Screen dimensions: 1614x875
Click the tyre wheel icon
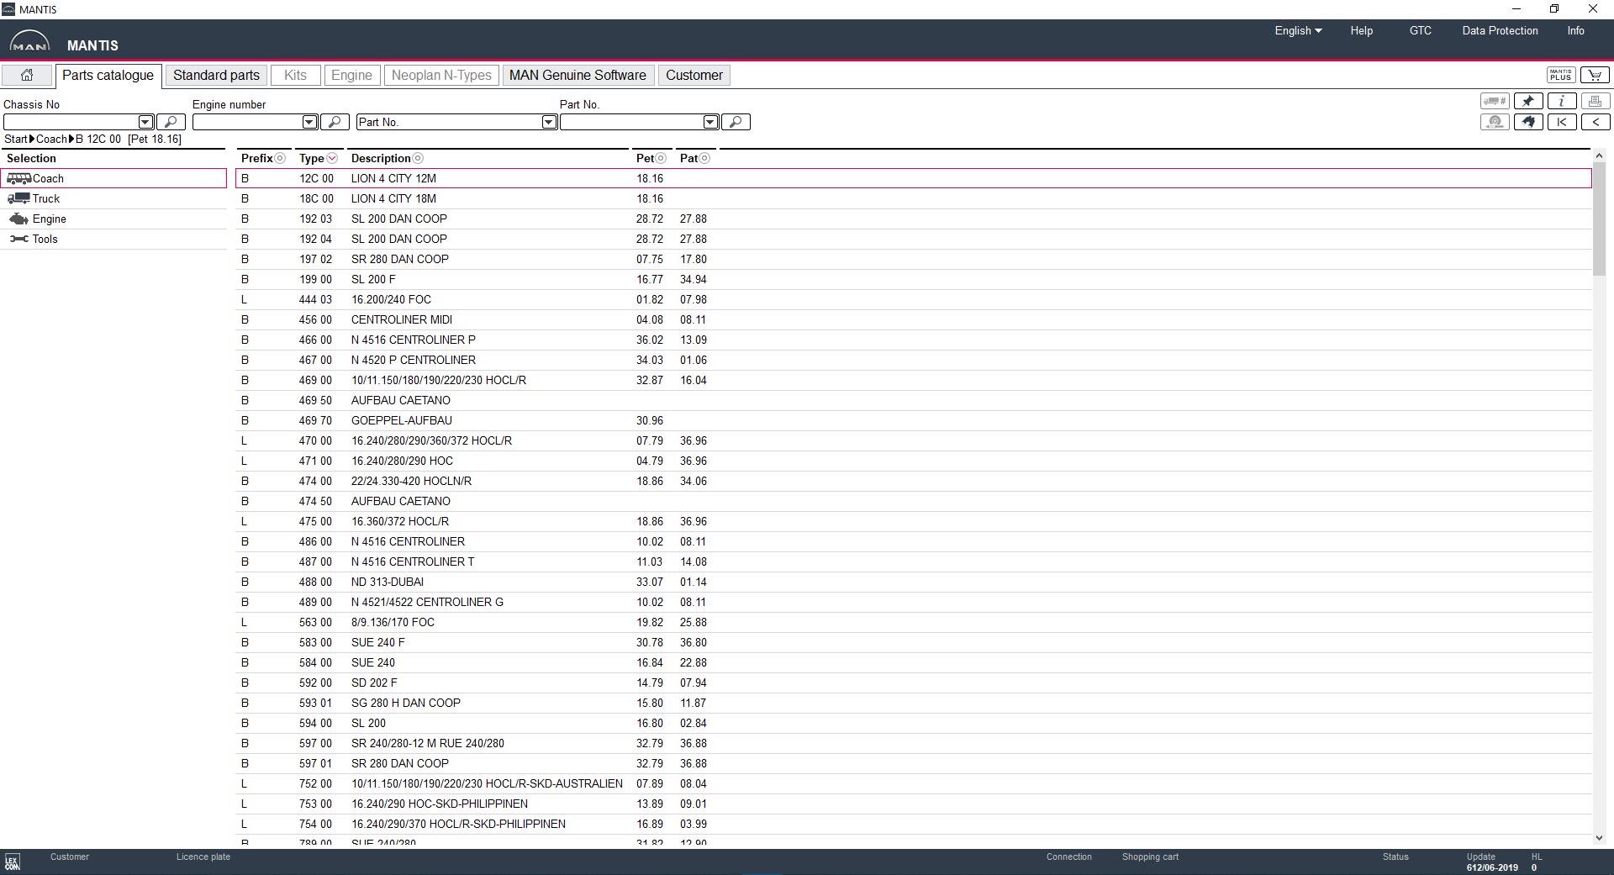pos(1495,122)
